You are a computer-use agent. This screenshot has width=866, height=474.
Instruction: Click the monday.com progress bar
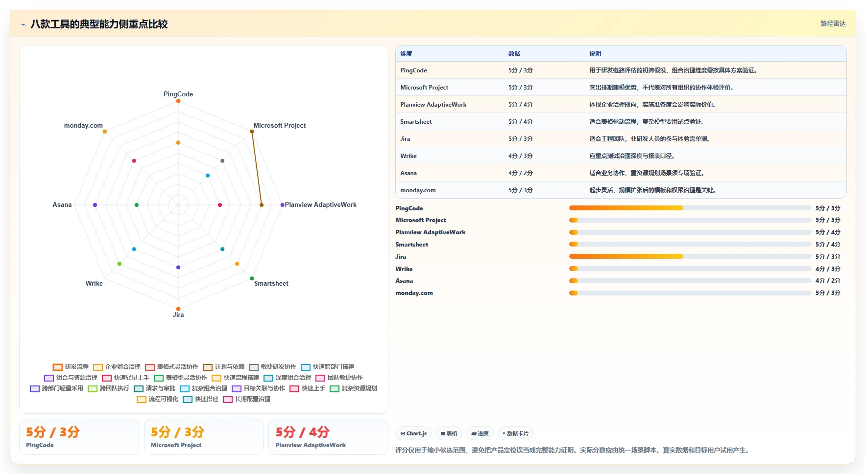click(x=690, y=293)
